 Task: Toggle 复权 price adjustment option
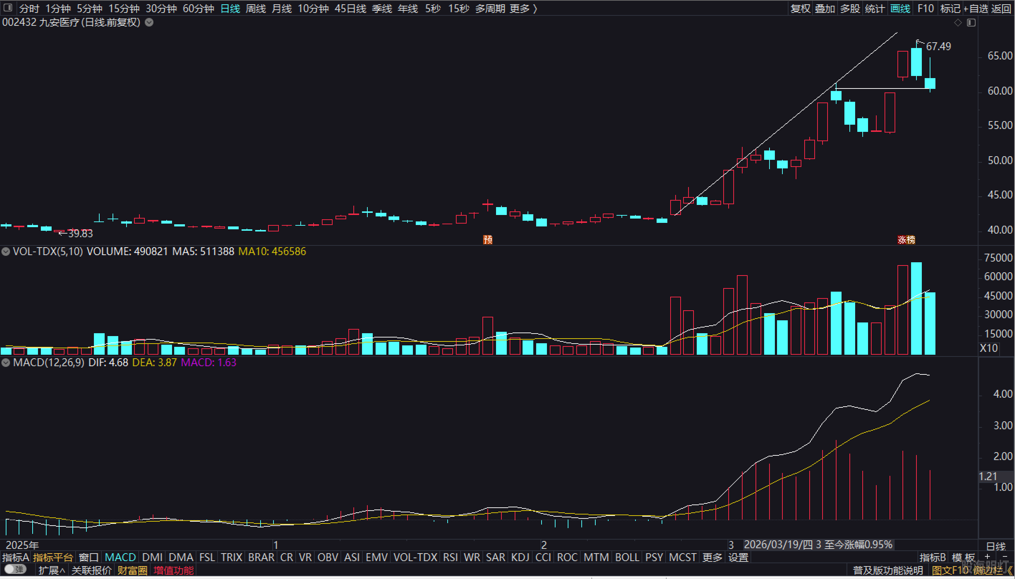[800, 8]
